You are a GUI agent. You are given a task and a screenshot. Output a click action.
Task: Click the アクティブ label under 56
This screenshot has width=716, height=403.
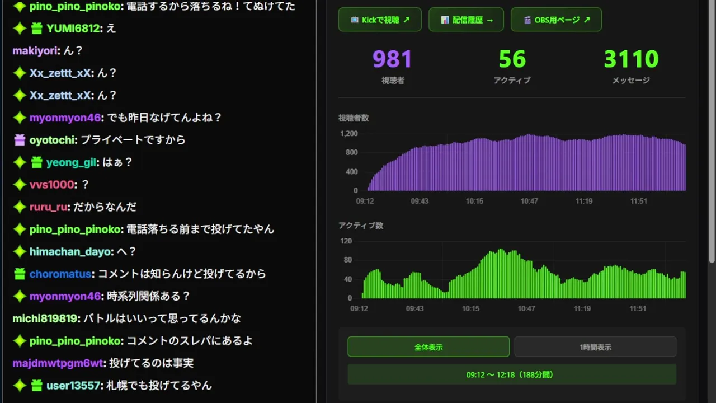tap(512, 81)
